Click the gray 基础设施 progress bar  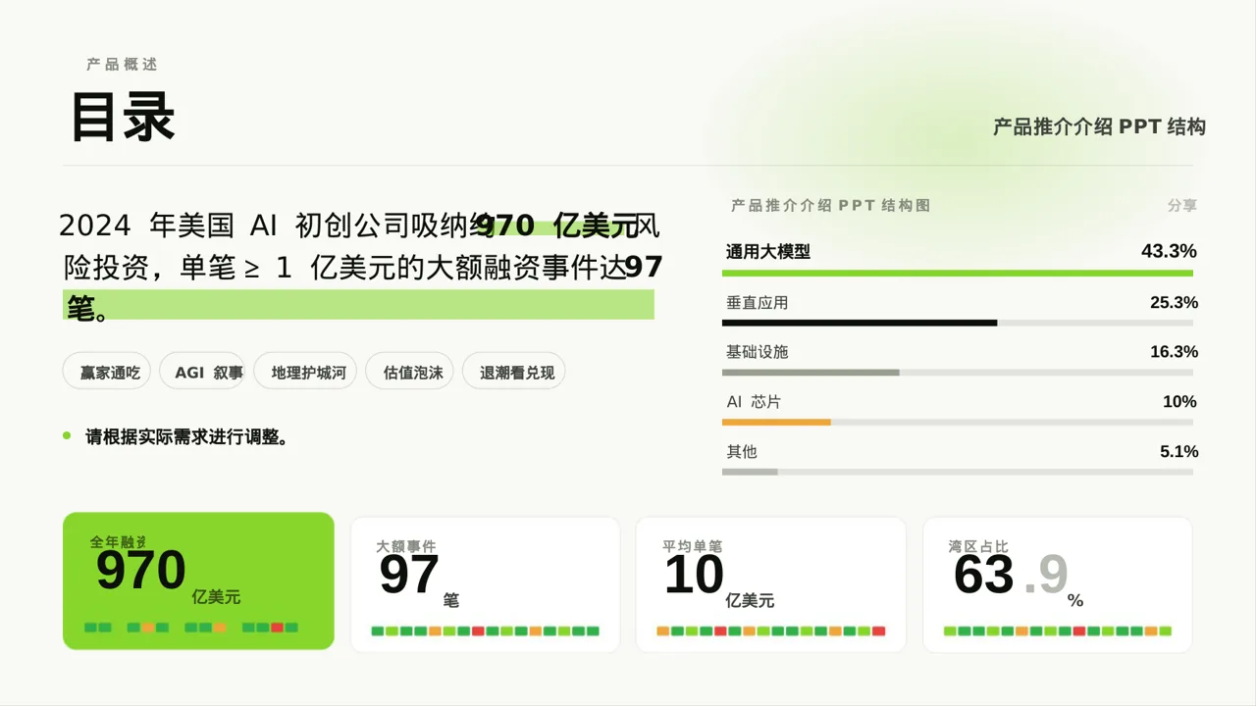coord(811,373)
